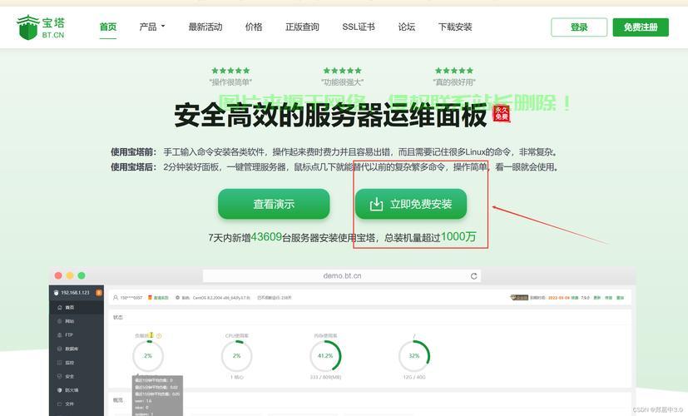This screenshot has height=416, width=688.
Task: Click the yellow minimize dot in demo window
Action: (x=70, y=275)
